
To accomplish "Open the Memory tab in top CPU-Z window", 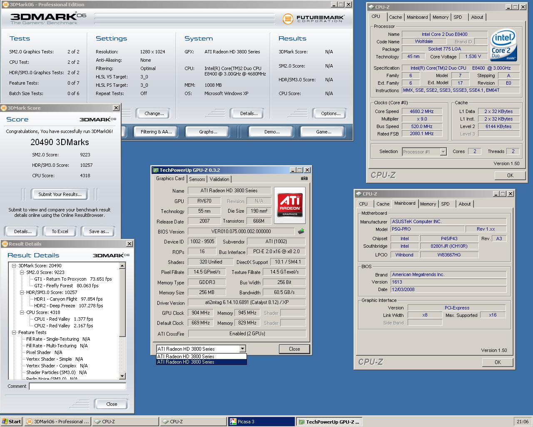I will [x=440, y=17].
